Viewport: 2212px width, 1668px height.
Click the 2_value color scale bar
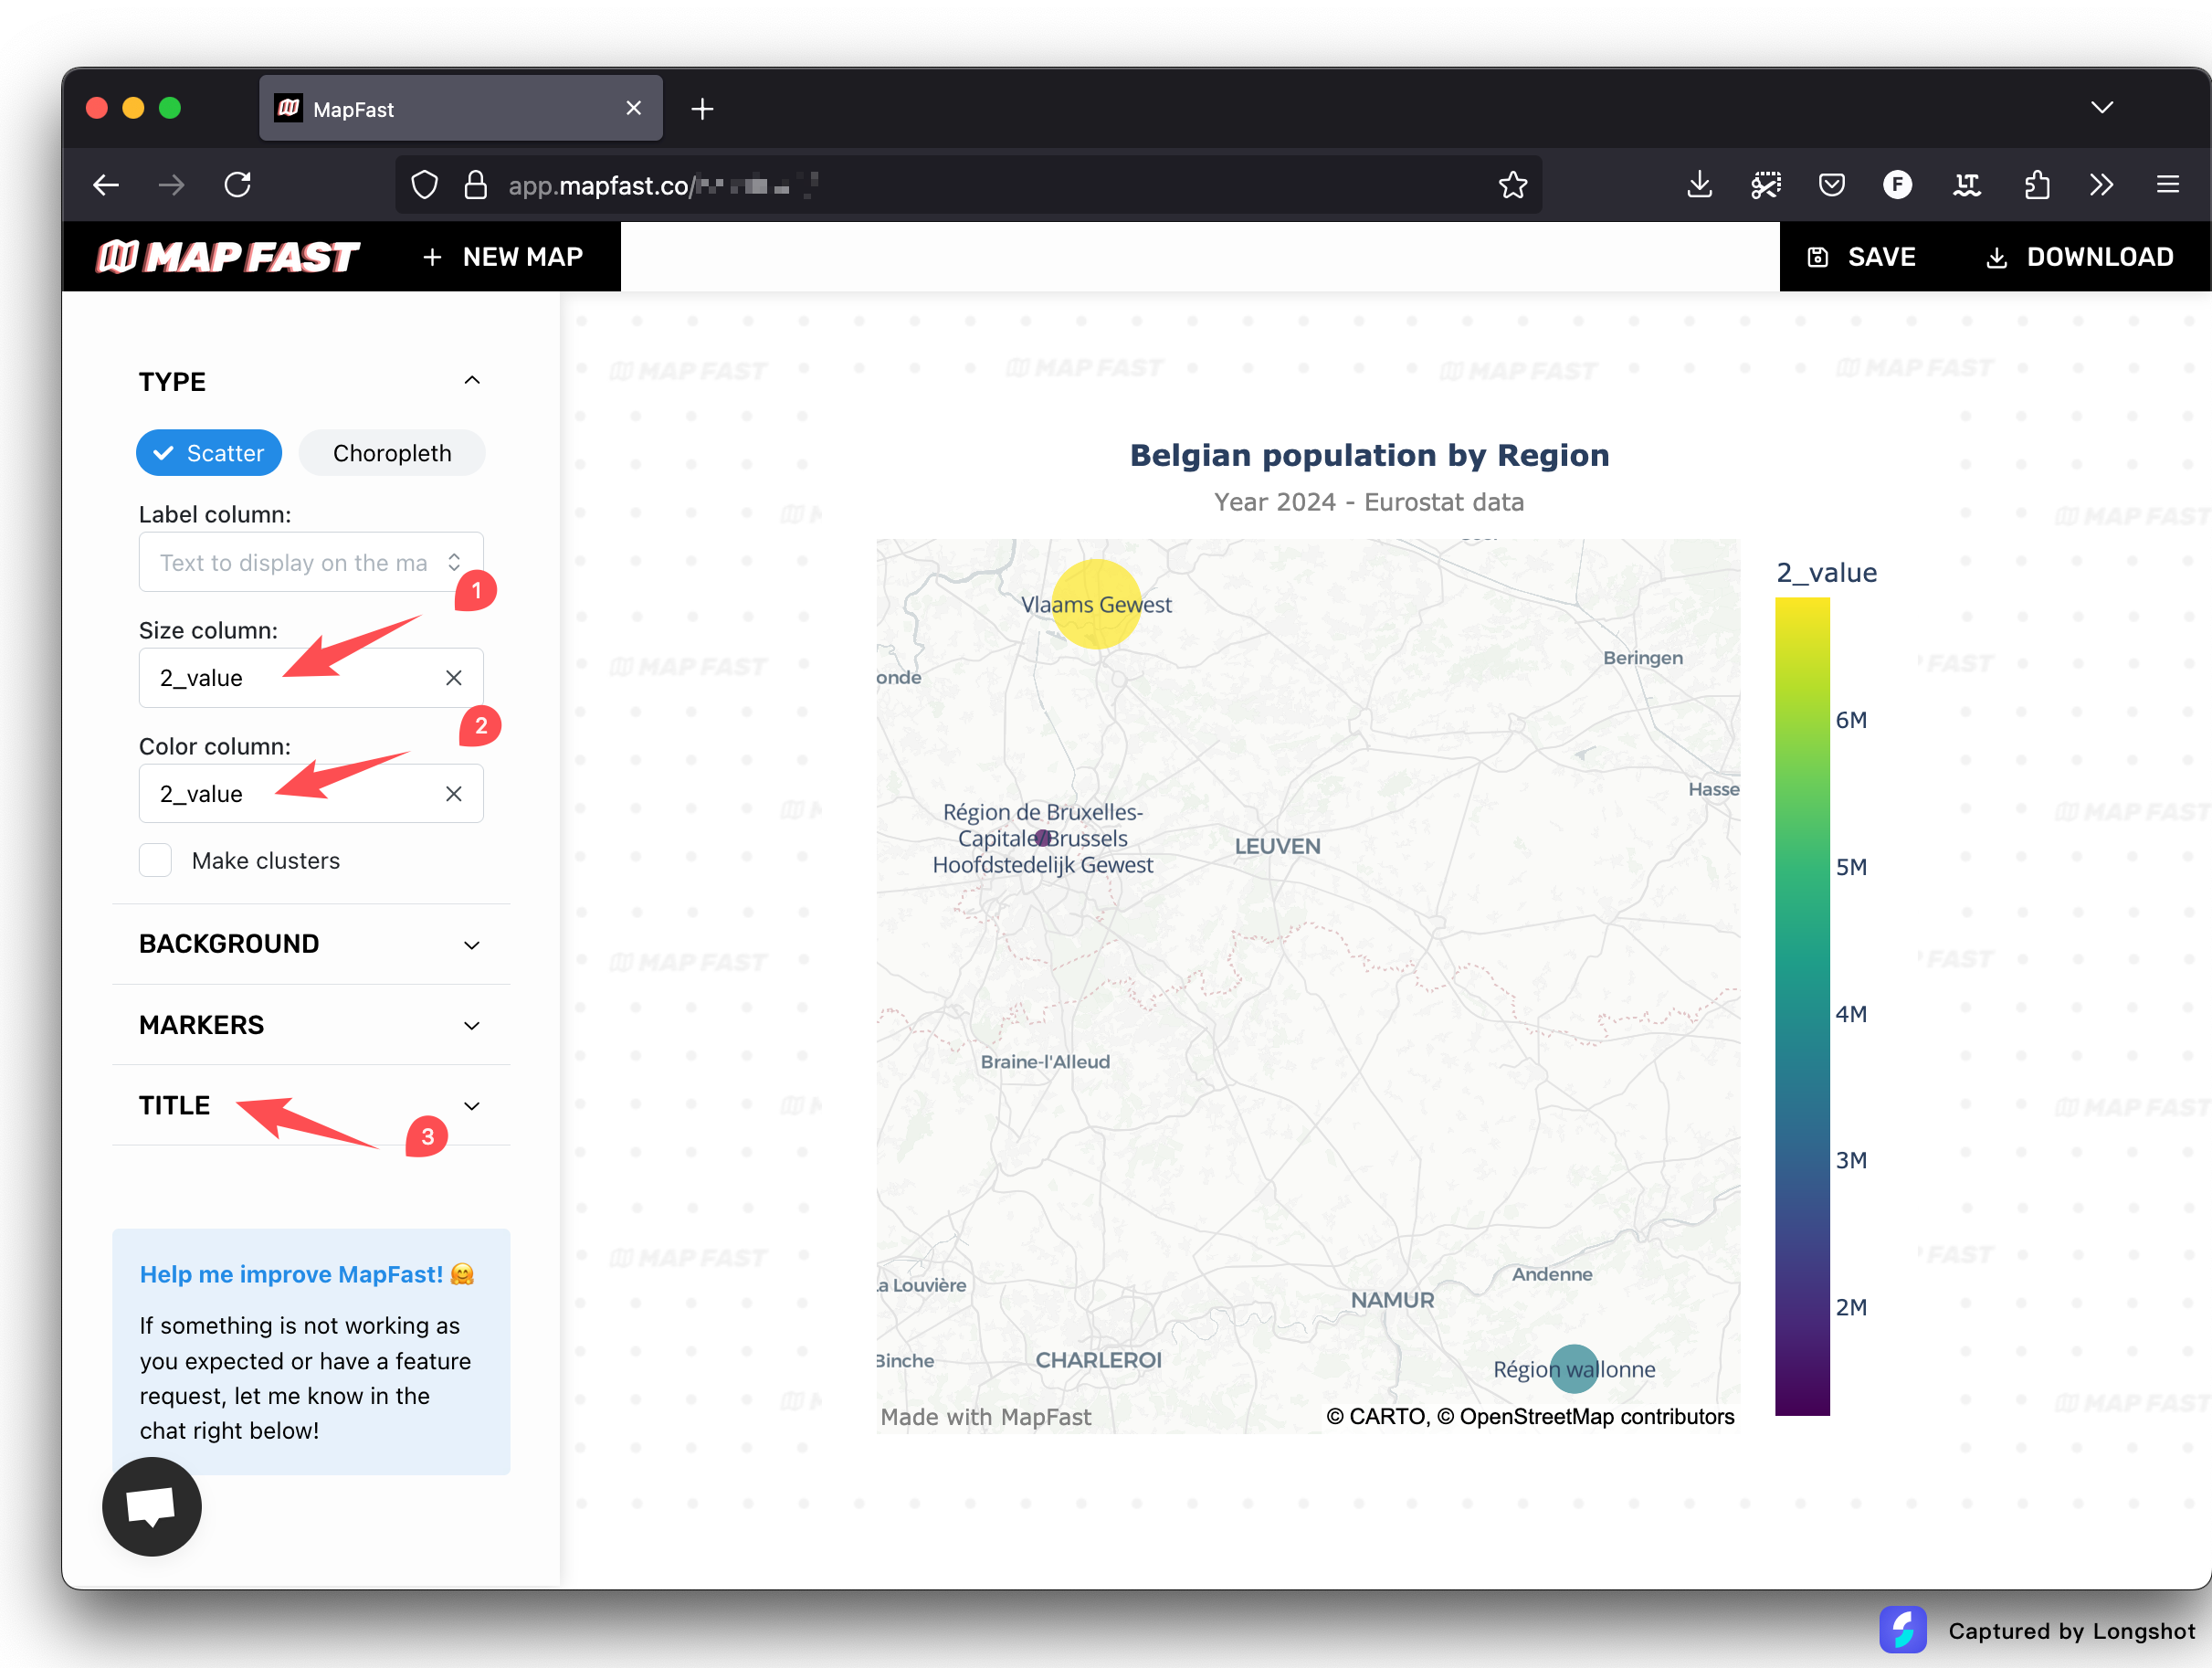pos(1802,1005)
